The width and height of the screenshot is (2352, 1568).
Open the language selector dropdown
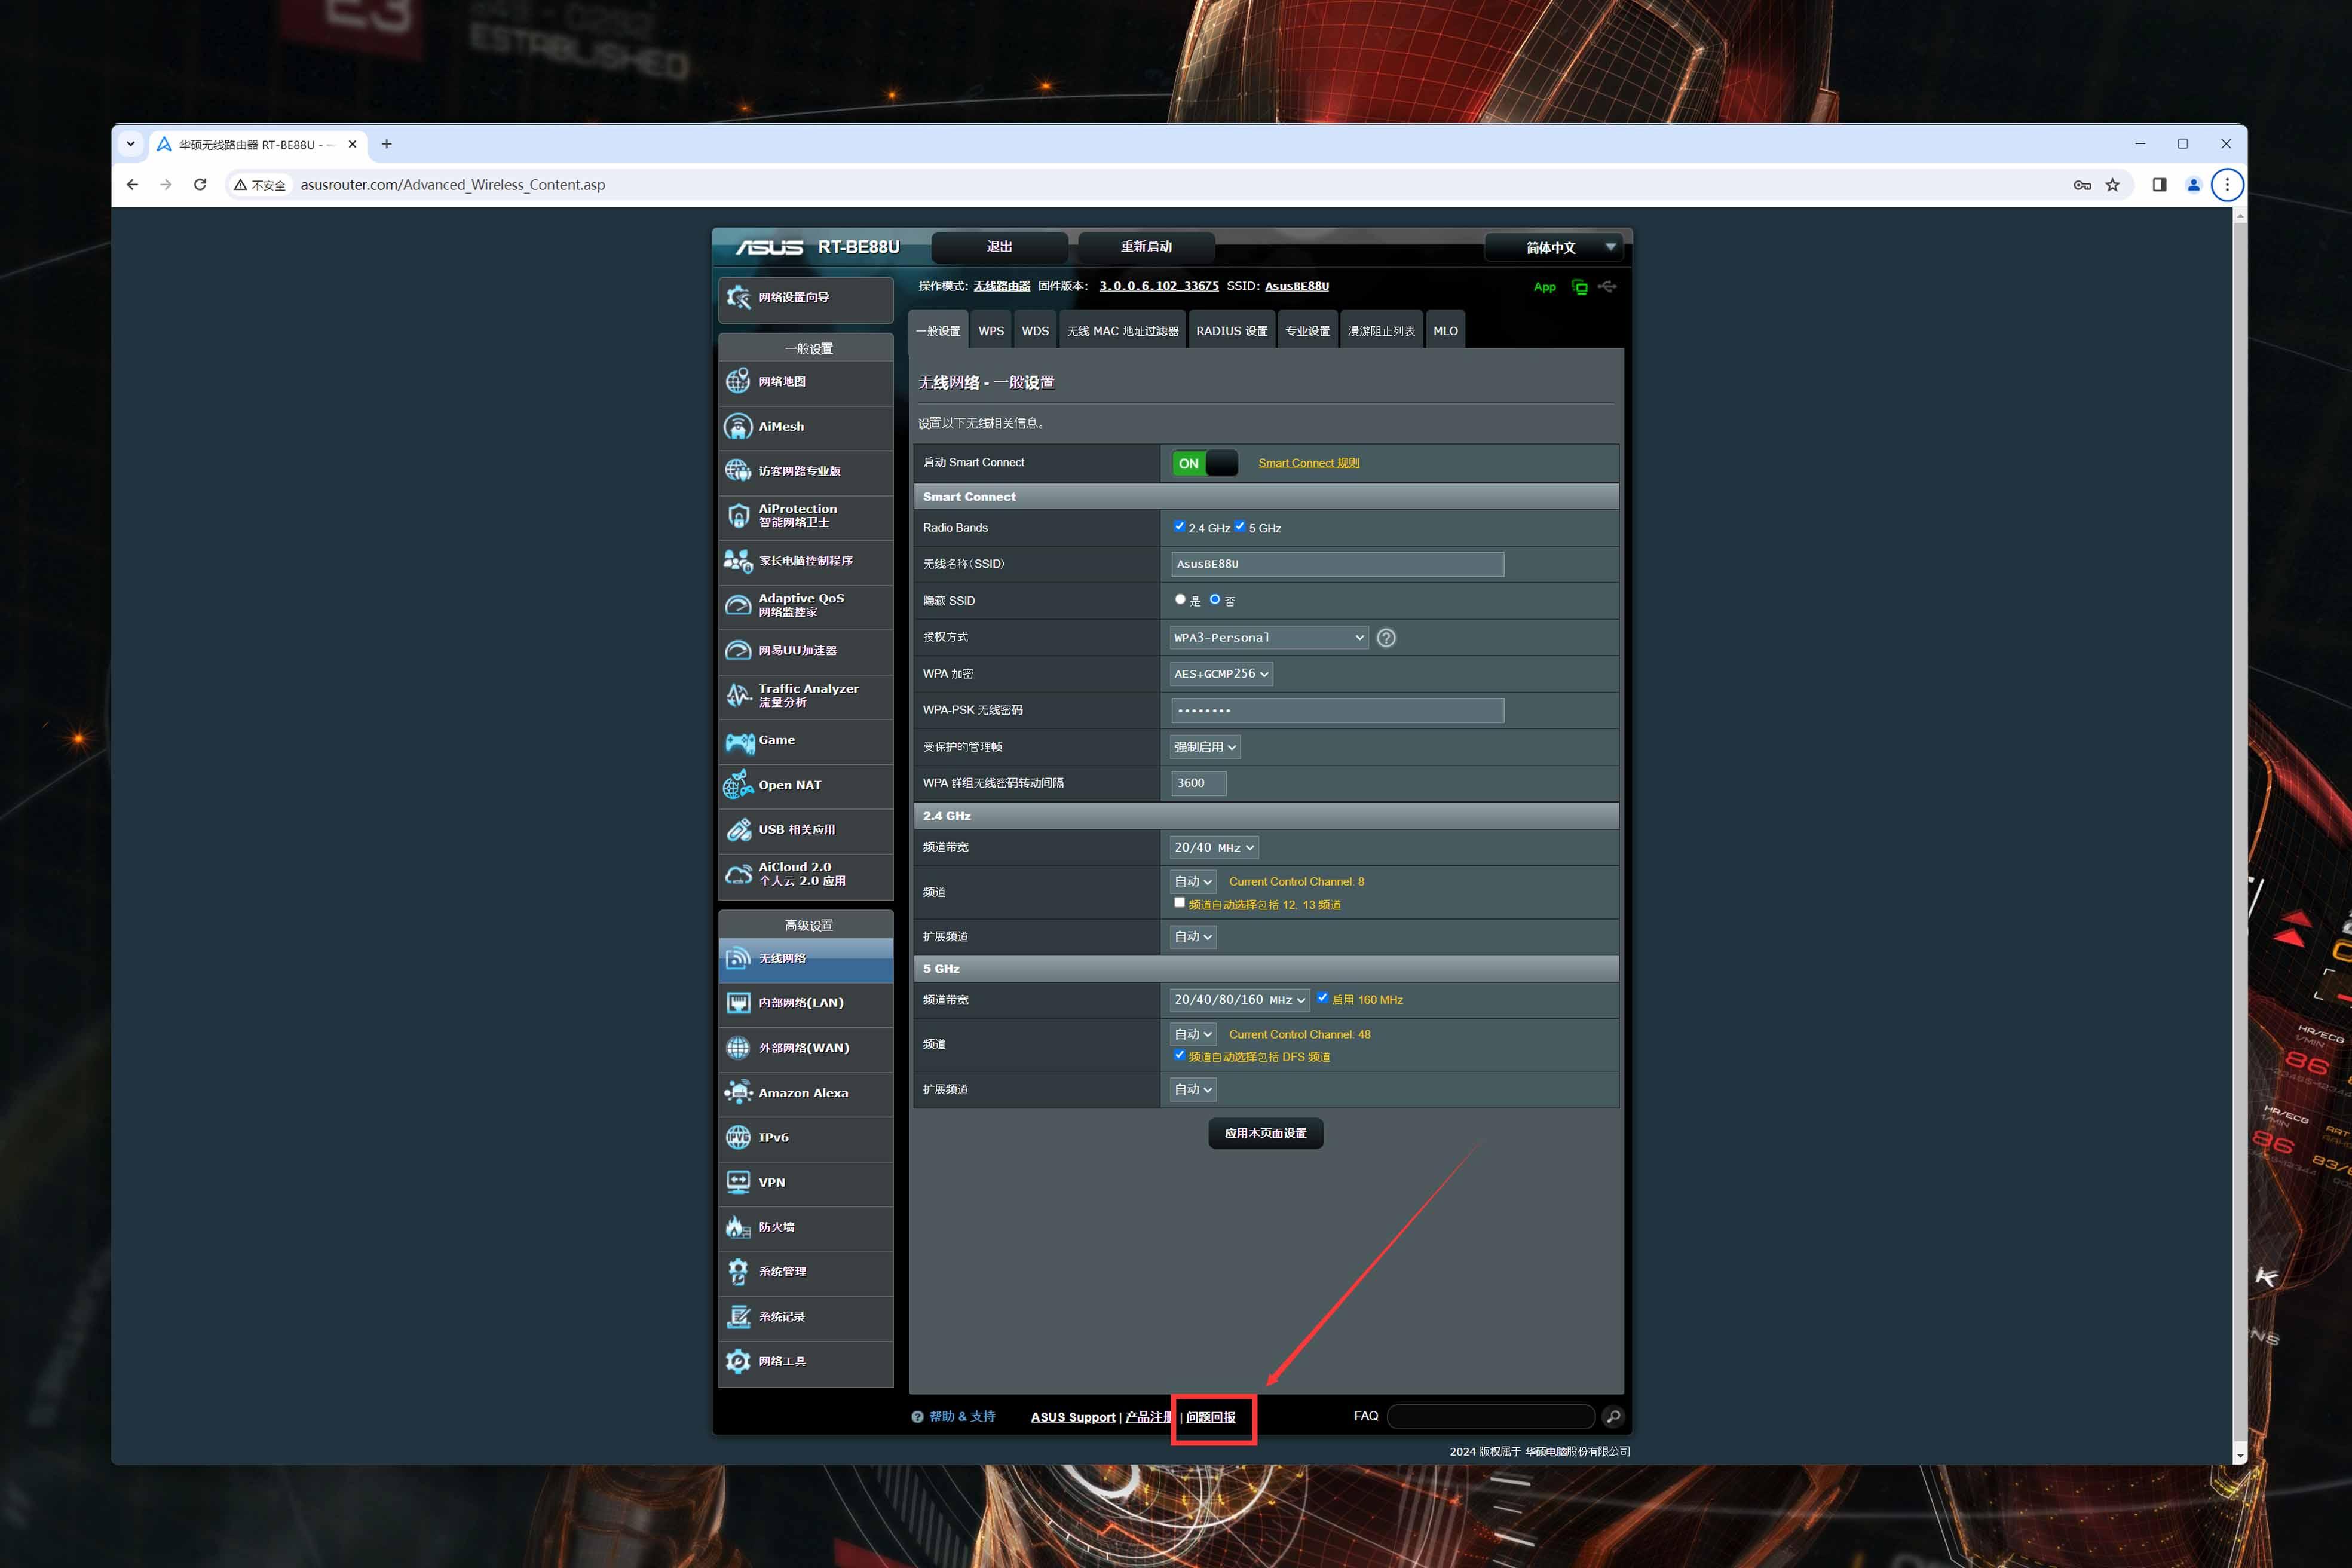tap(1557, 247)
